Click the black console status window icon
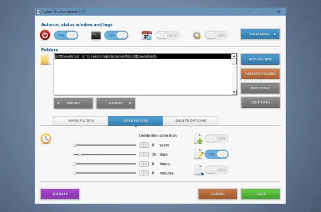 96,35
